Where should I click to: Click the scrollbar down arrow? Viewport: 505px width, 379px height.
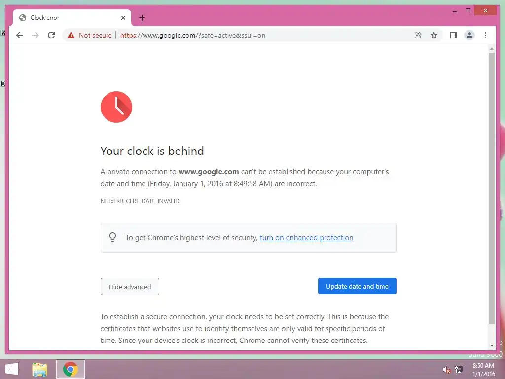[492, 346]
